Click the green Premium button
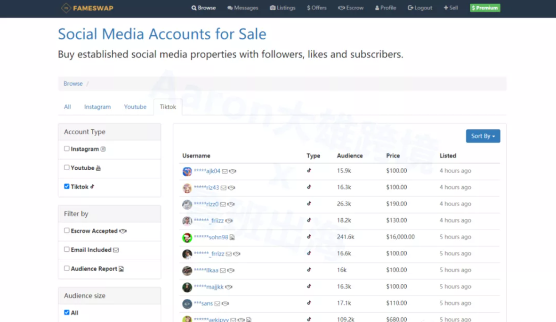Screen dimensions: 556x322 484,8
